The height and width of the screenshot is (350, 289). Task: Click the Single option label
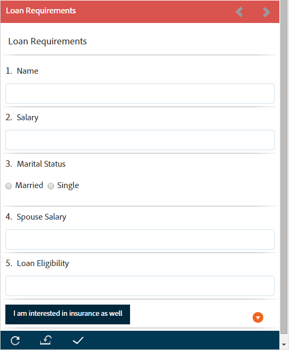pos(68,185)
